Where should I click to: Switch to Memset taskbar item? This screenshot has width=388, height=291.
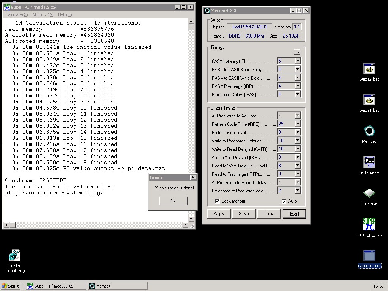(118, 286)
